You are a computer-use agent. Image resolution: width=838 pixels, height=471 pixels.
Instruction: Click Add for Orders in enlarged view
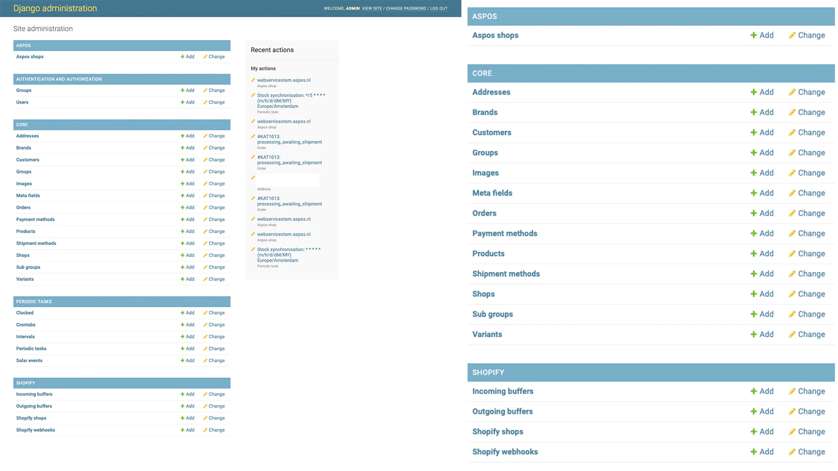(766, 214)
